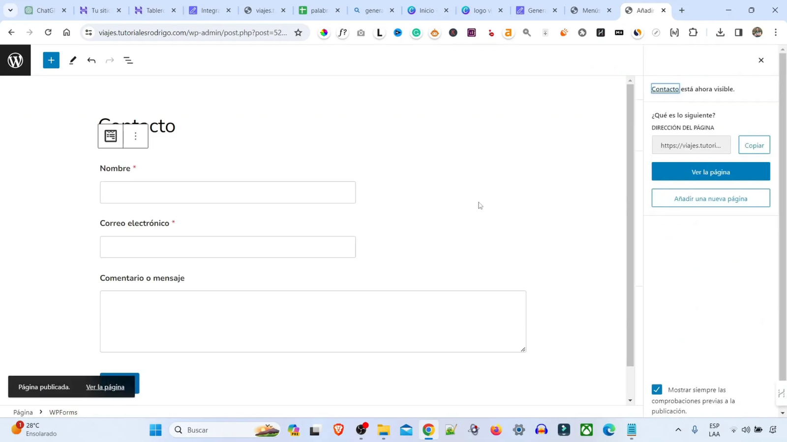Open the block inserter plus icon

tap(51, 59)
